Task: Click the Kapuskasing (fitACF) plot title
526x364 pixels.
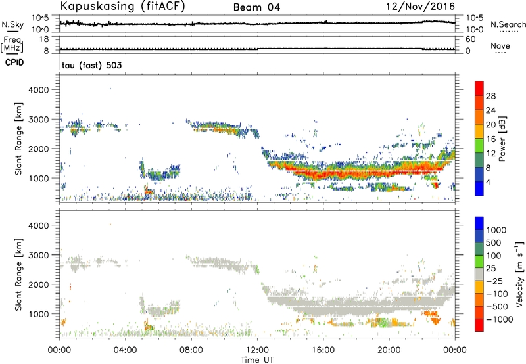Action: [122, 7]
